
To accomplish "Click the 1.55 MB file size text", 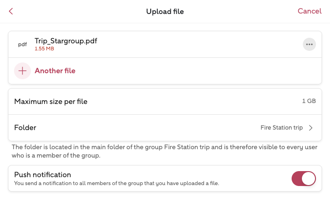I will [44, 49].
